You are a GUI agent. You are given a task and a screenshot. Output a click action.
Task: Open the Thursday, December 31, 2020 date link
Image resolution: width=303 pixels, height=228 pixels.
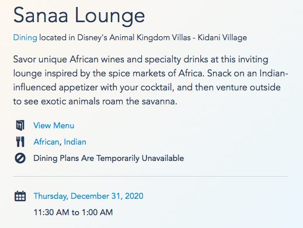[x=88, y=196]
